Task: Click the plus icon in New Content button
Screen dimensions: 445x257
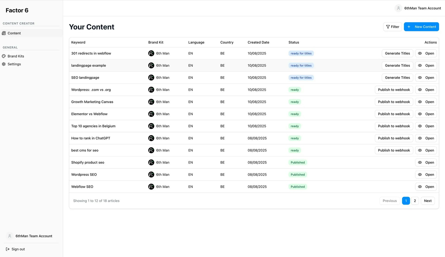Action: point(409,27)
